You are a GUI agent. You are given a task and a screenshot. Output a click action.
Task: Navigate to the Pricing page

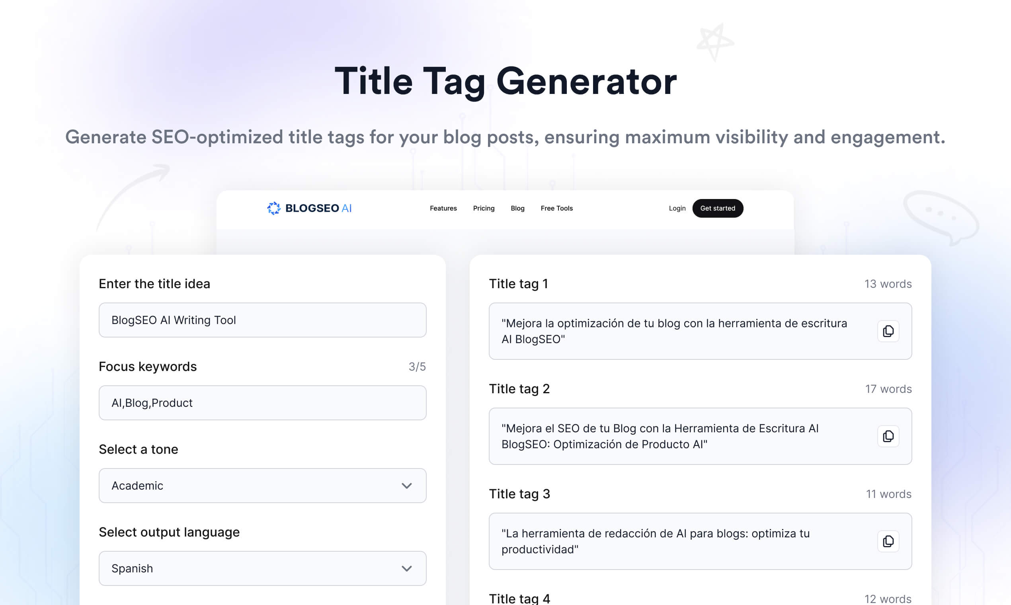pyautogui.click(x=484, y=208)
